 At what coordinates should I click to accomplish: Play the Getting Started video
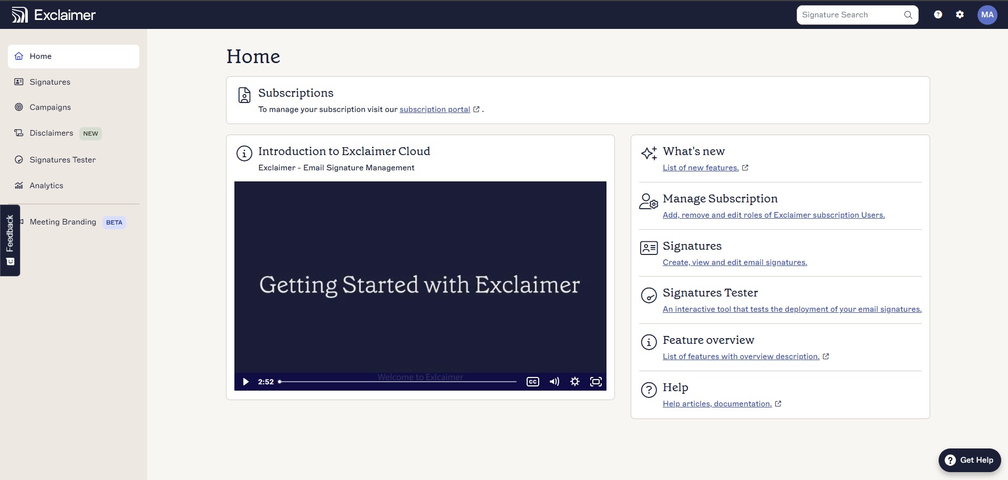point(245,382)
